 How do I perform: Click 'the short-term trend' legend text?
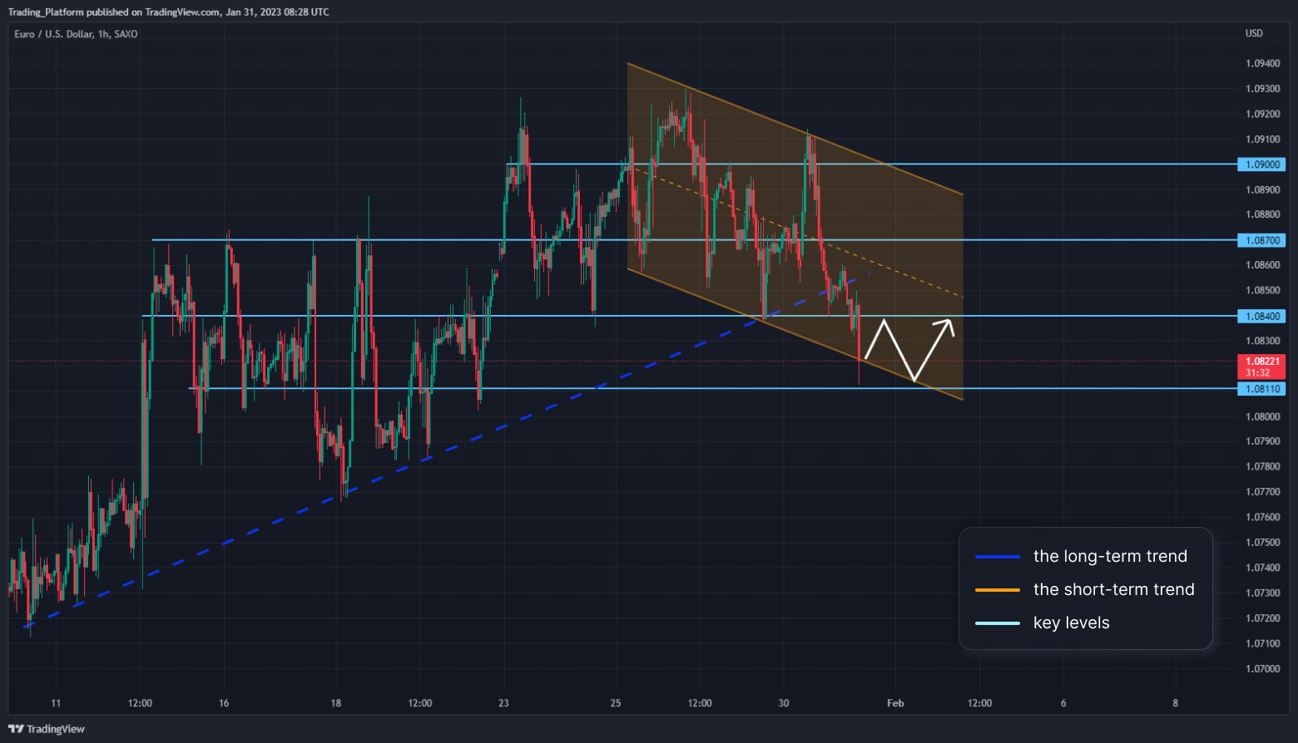1114,589
